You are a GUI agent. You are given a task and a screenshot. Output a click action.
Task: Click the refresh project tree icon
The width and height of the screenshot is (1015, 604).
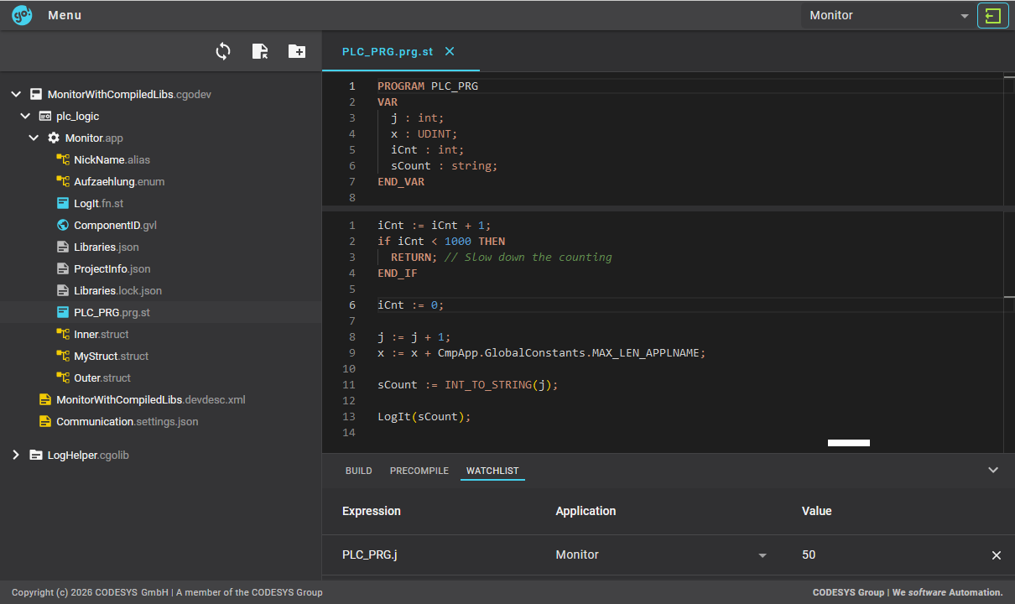click(223, 51)
